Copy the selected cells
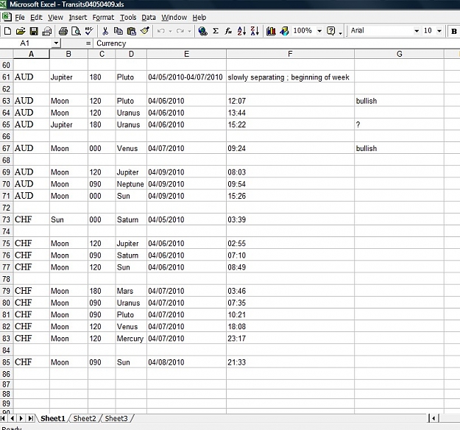The image size is (460, 430). coord(118,31)
